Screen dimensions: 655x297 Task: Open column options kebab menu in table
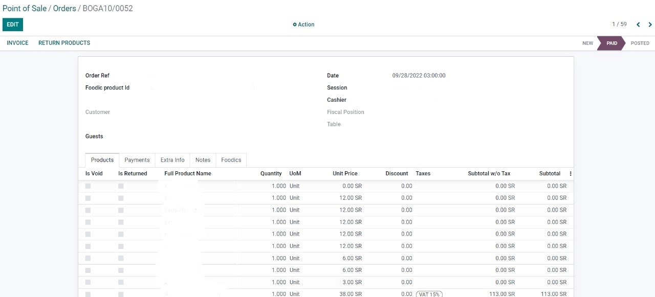point(571,174)
